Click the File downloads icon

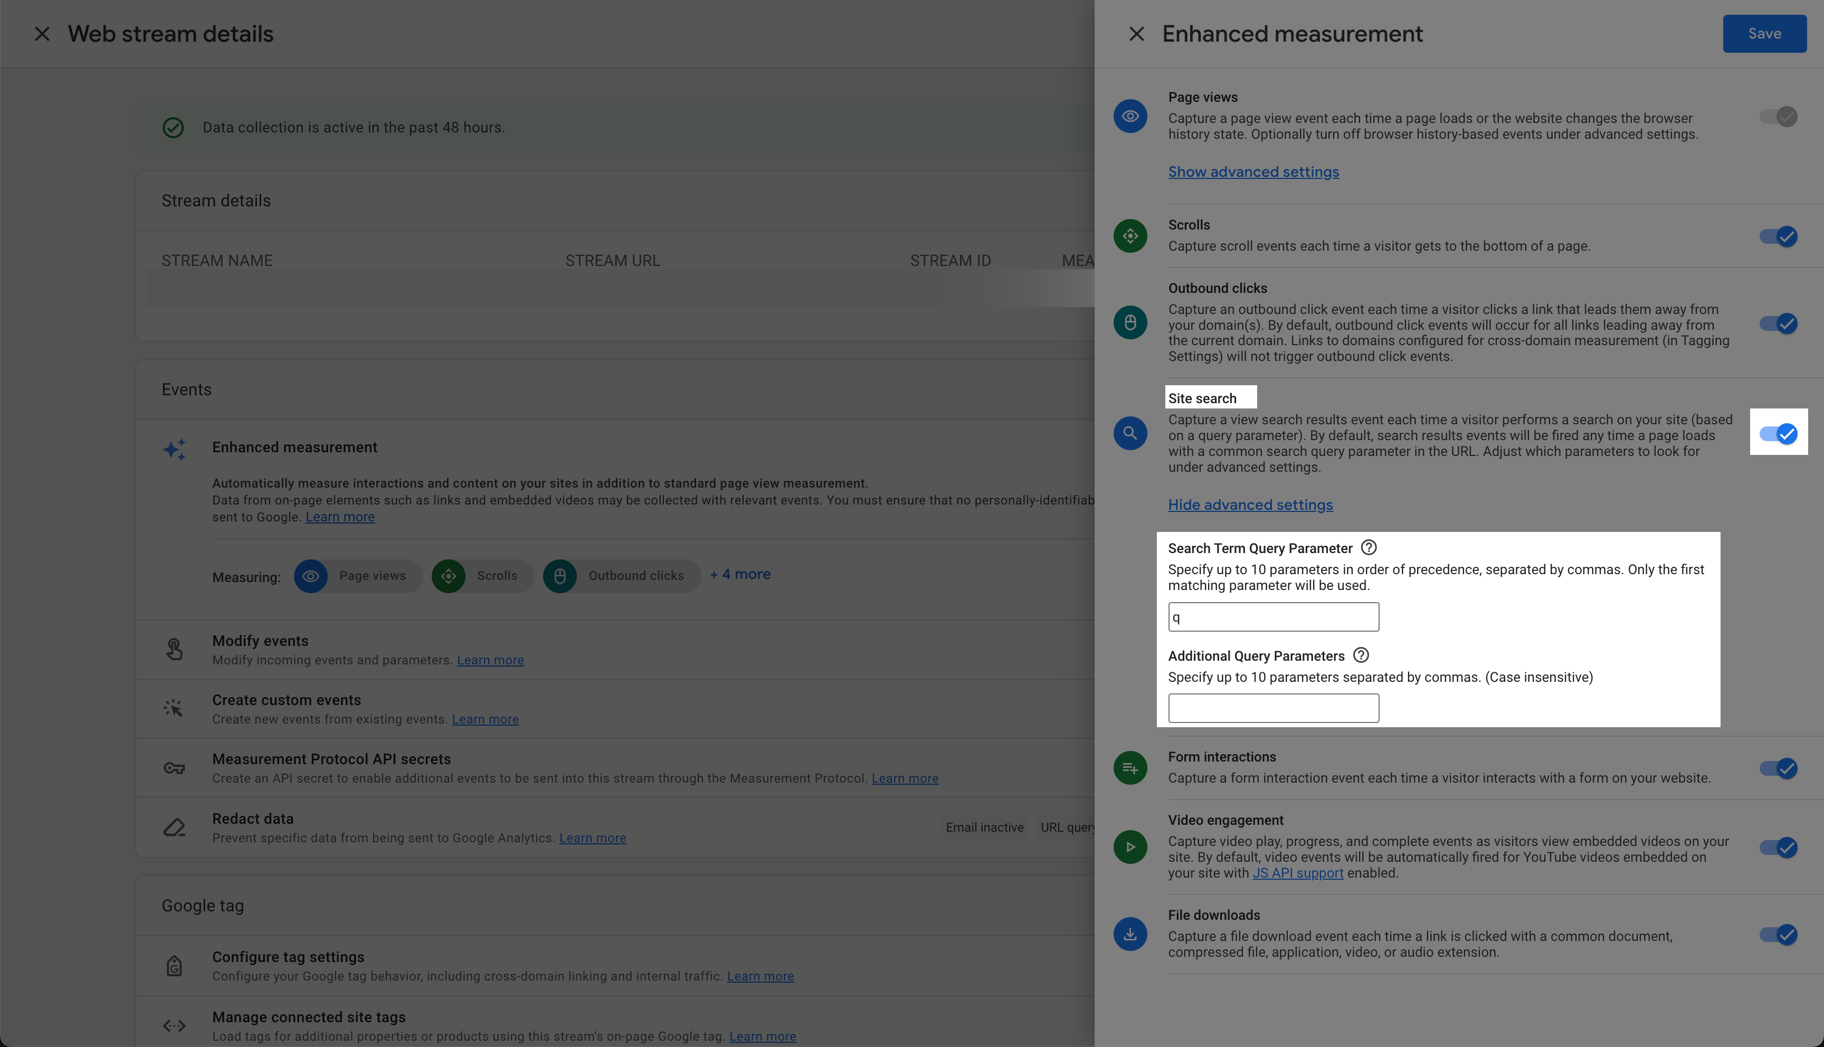click(1130, 934)
